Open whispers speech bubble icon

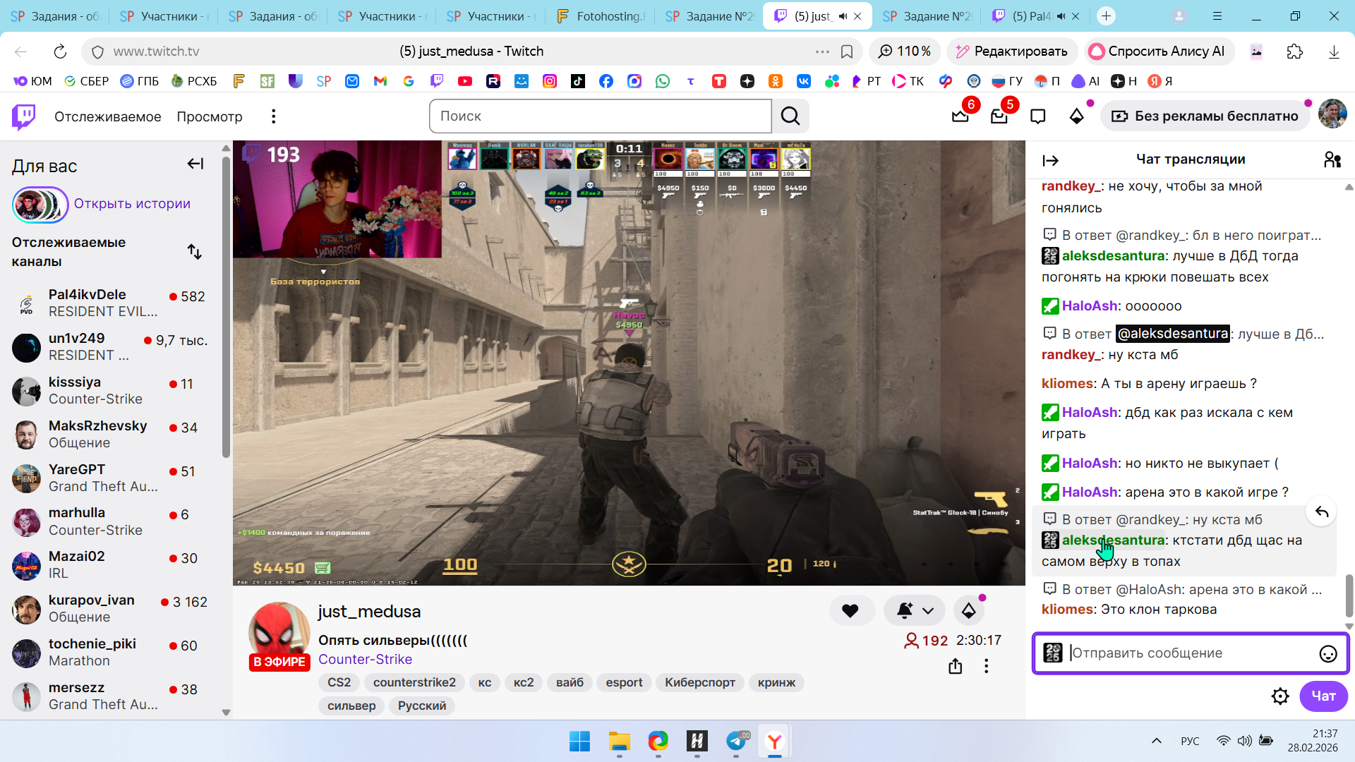(x=1037, y=116)
